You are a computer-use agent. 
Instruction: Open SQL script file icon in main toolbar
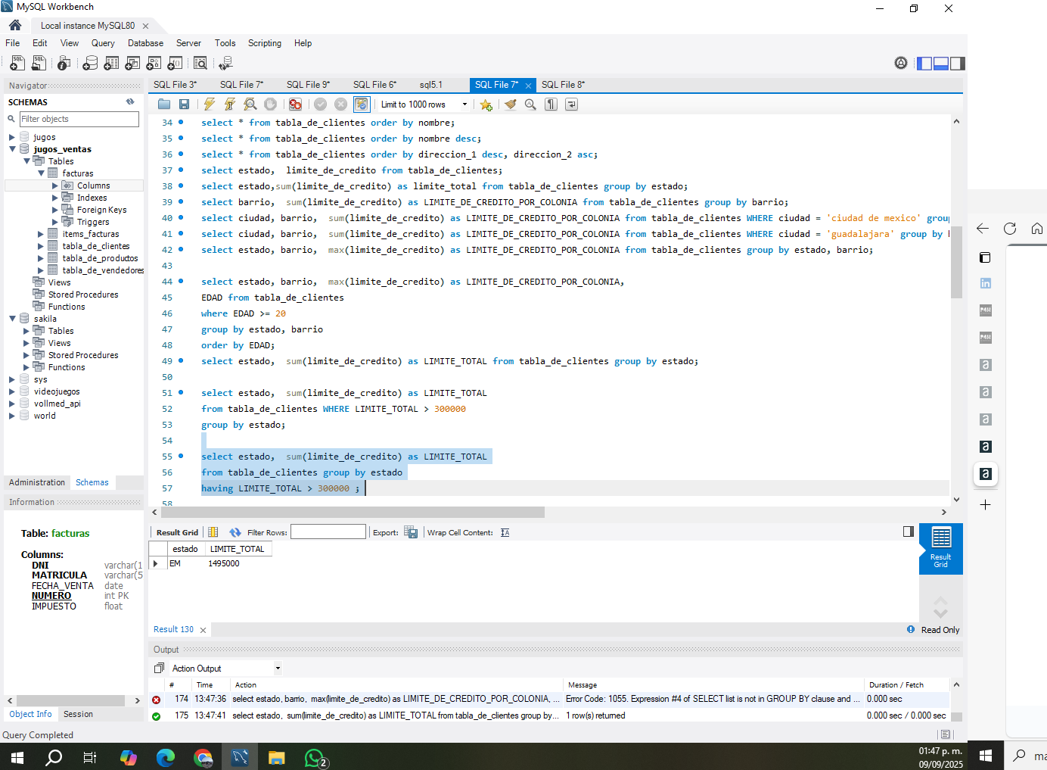pyautogui.click(x=39, y=64)
